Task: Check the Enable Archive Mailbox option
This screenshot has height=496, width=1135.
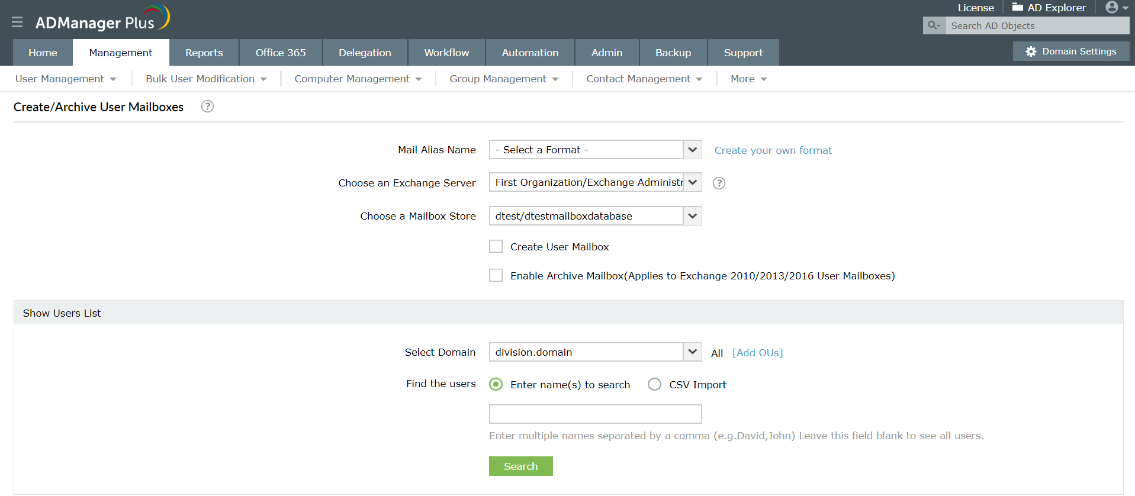Action: [496, 276]
